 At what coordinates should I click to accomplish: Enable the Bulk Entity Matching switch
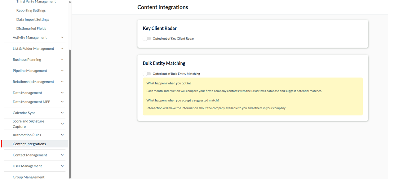click(147, 74)
